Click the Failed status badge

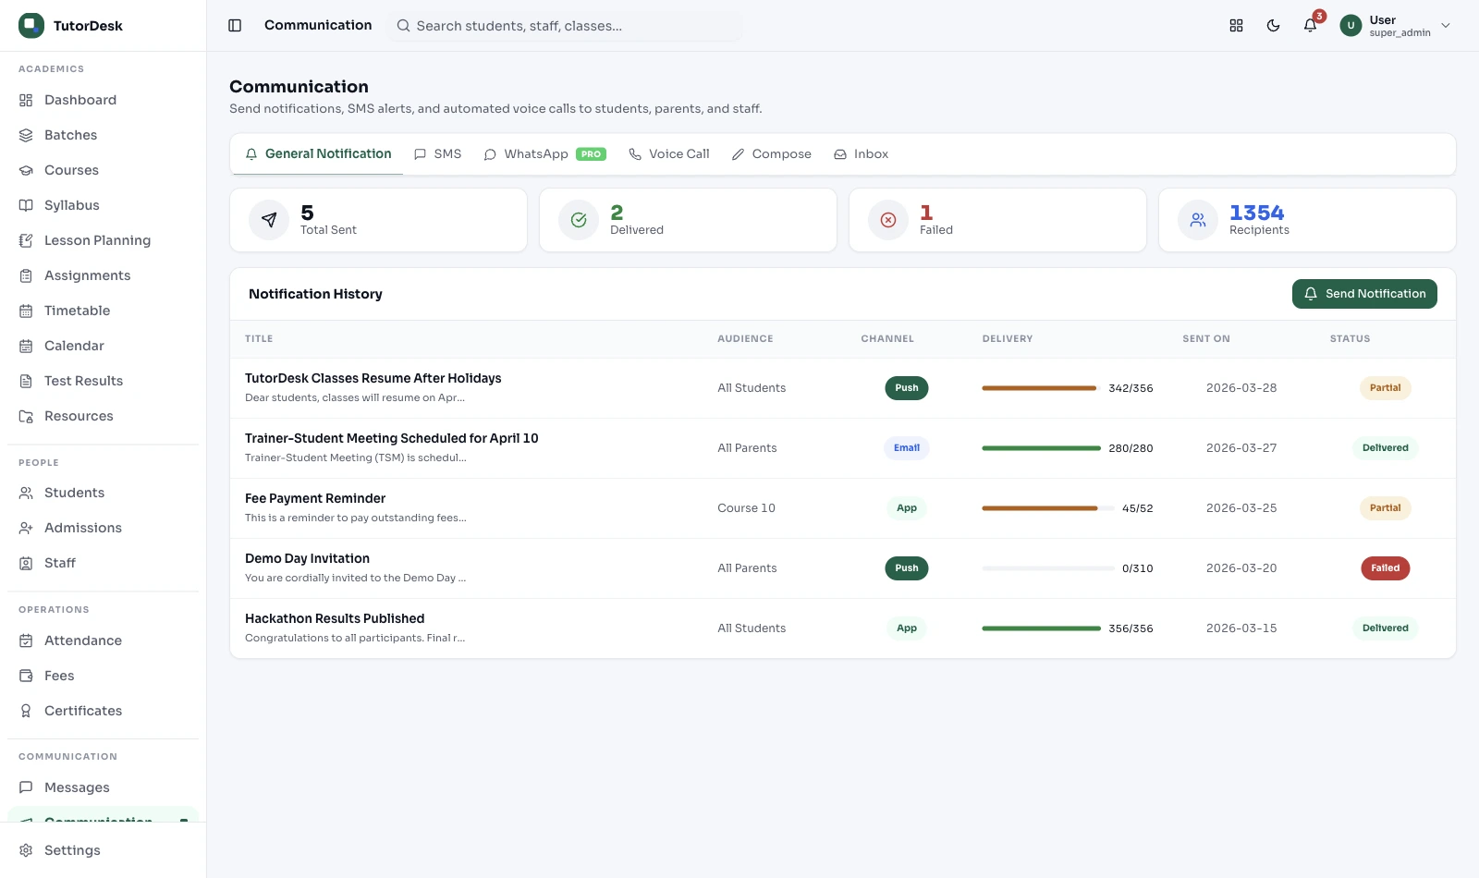1385,568
